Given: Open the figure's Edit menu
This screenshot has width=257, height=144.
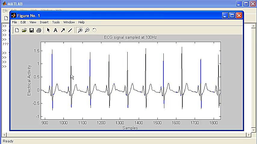Looking at the screenshot, I should coord(23,22).
